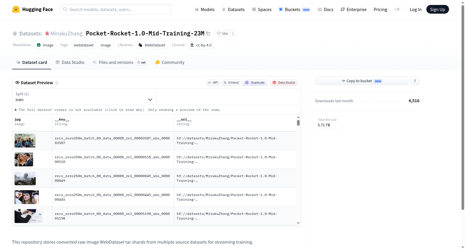Click the like count number
Image resolution: width=465 pixels, height=250 pixels.
[x=233, y=33]
